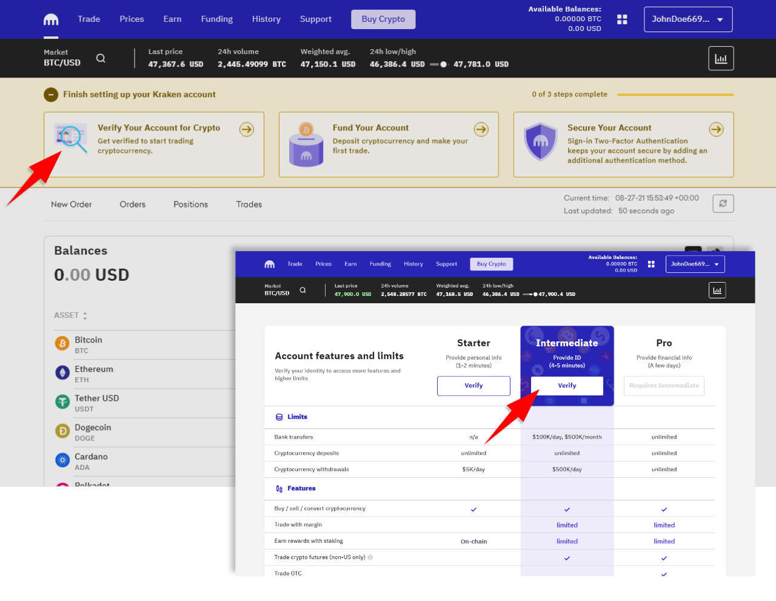The image size is (776, 601).
Task: Switch to Orders tab
Action: point(133,204)
